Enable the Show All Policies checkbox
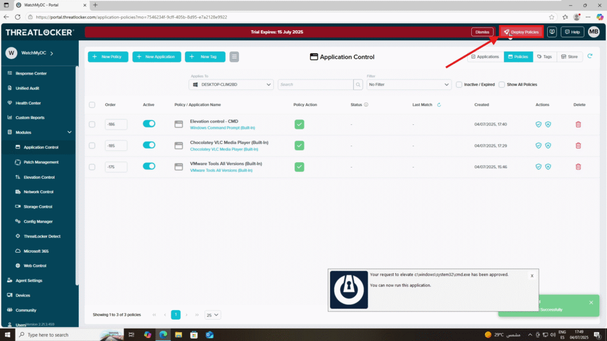The width and height of the screenshot is (607, 341). (501, 85)
